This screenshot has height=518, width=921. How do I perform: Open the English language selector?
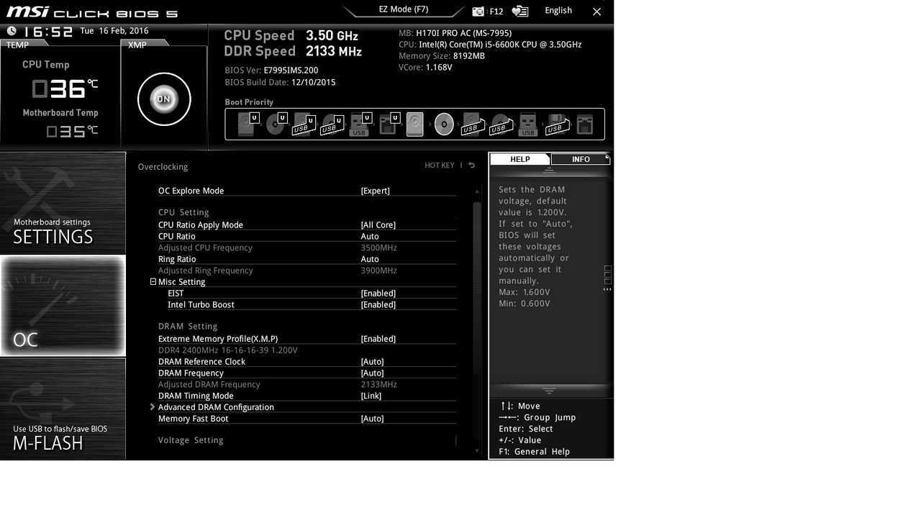tap(558, 10)
